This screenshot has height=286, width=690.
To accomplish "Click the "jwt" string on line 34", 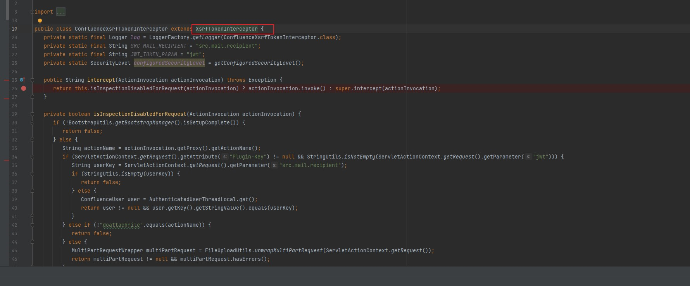I will pos(541,157).
